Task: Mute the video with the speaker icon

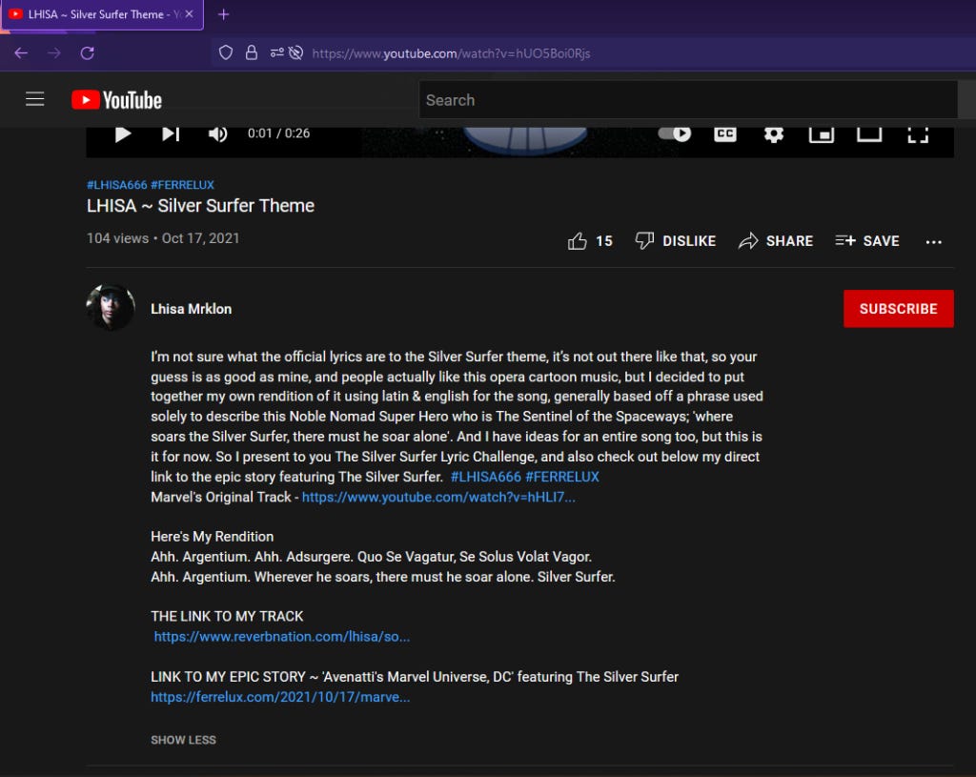Action: [x=217, y=133]
